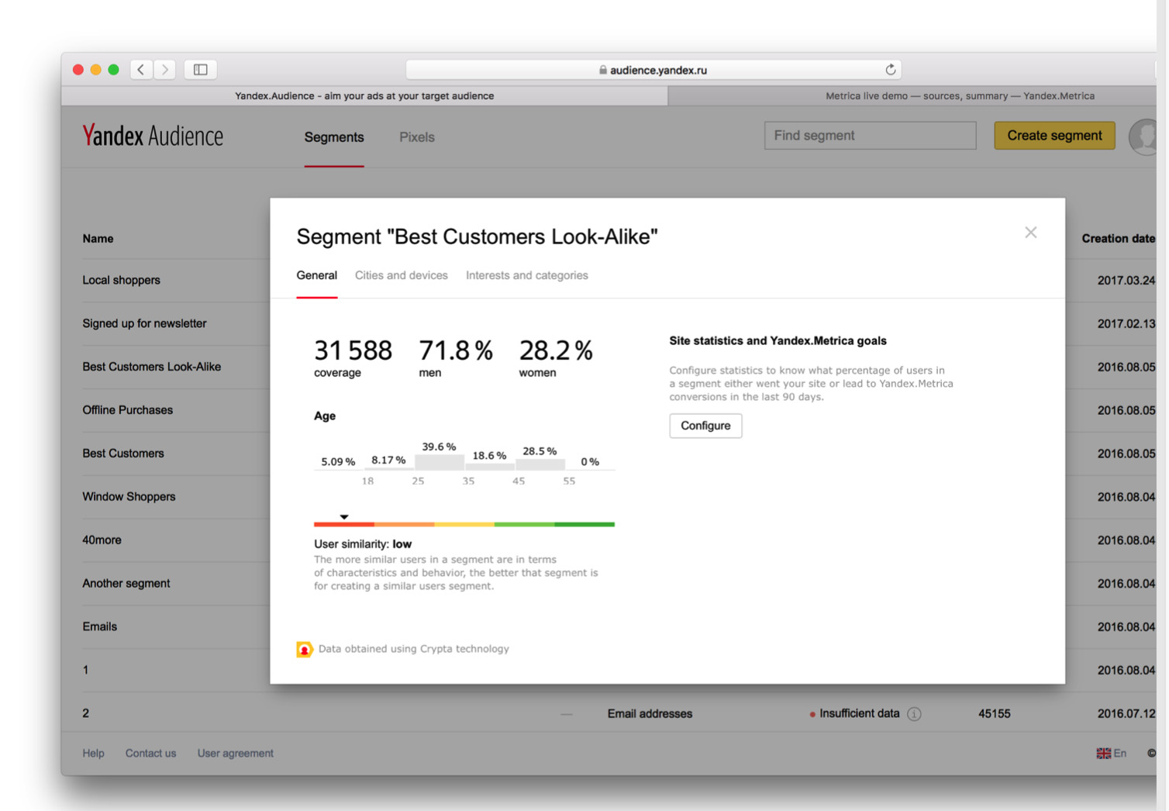Open the Insufficient data info icon

pyautogui.click(x=914, y=714)
